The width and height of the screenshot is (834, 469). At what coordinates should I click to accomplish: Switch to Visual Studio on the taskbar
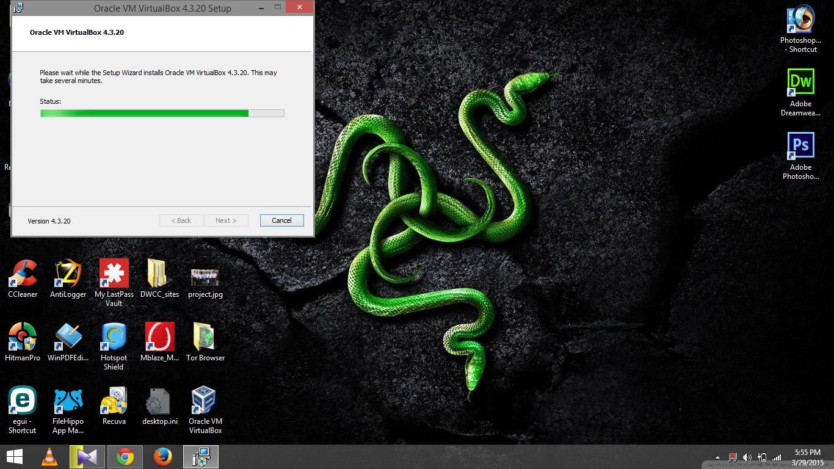click(87, 457)
